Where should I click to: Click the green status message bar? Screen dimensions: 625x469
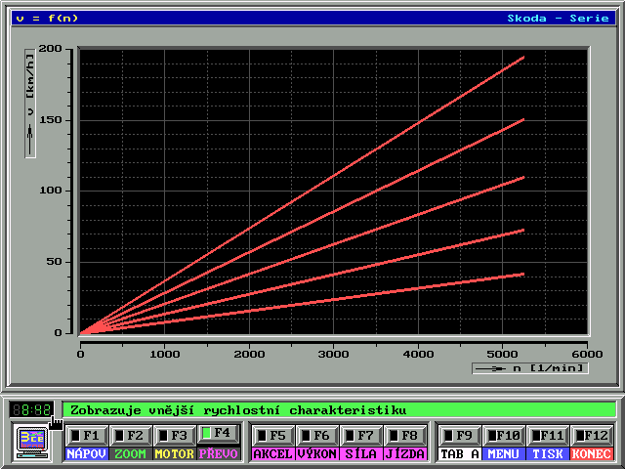point(339,410)
